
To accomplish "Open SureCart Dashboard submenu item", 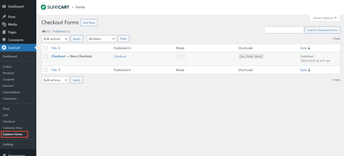I will pos(10,56).
